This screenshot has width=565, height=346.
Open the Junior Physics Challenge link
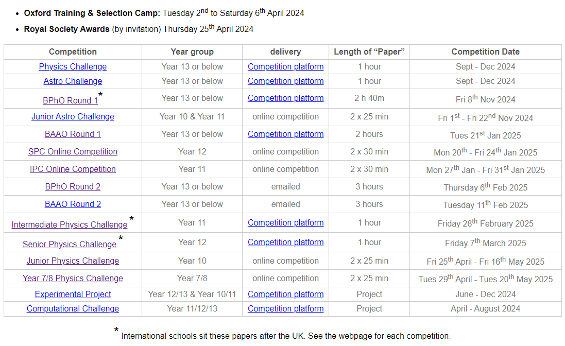tap(73, 261)
